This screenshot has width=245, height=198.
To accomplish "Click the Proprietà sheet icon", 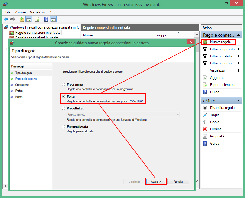I will [x=205, y=136].
